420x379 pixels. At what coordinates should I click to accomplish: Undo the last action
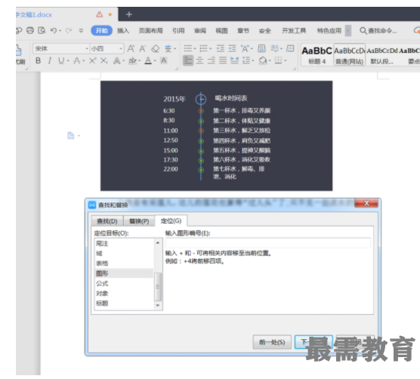pyautogui.click(x=54, y=30)
